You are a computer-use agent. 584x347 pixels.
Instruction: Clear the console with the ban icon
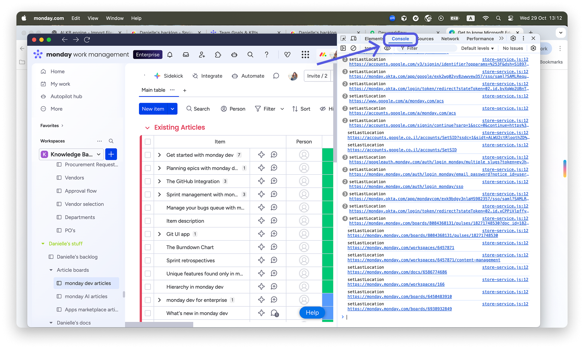coord(353,48)
